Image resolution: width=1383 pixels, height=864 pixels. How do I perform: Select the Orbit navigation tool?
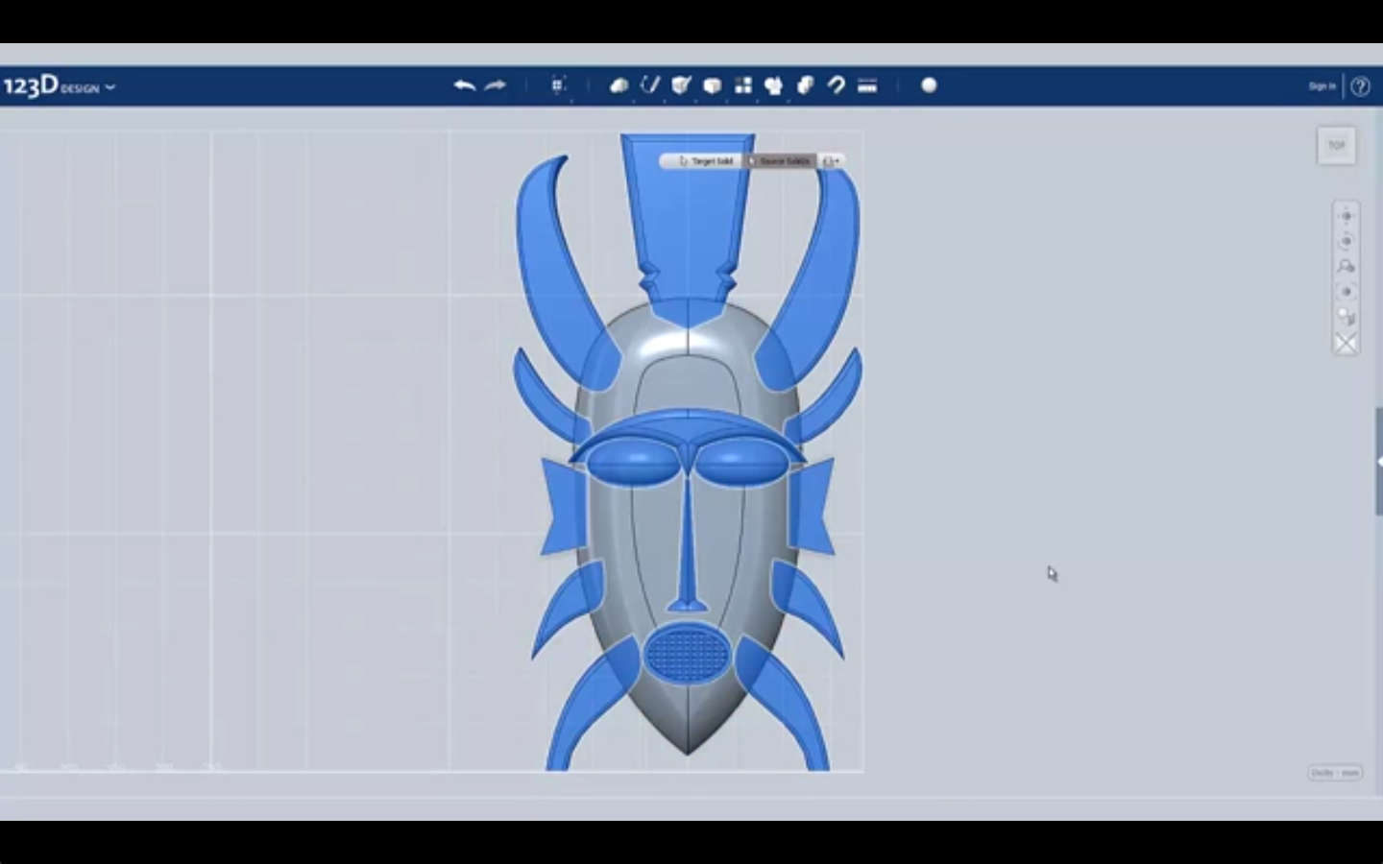click(x=1346, y=241)
